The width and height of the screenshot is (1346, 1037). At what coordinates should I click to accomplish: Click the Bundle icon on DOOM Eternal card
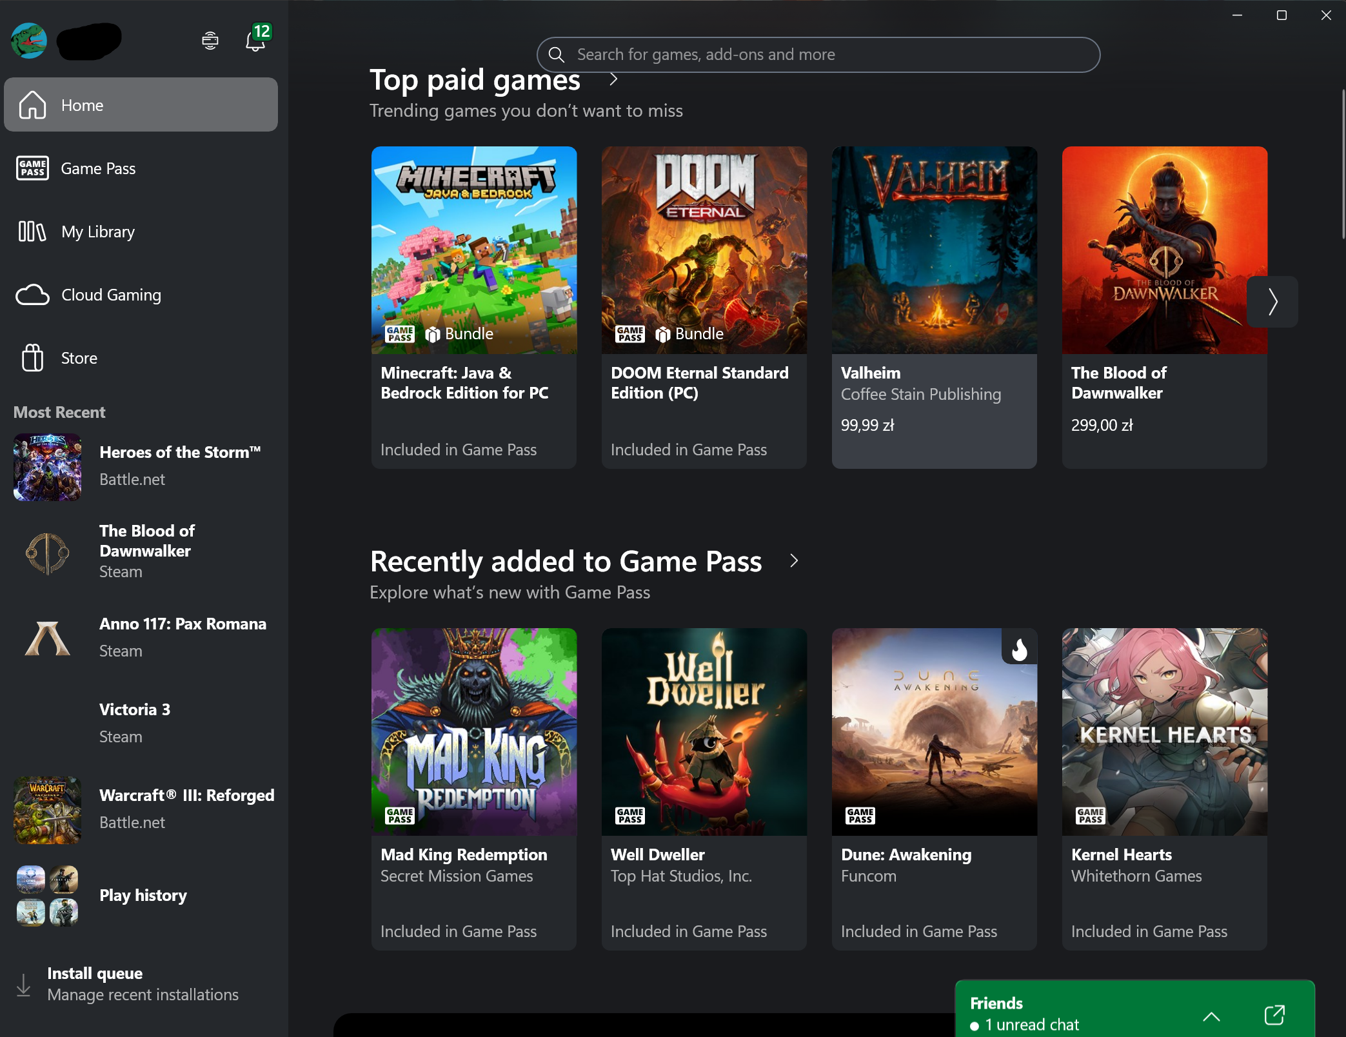(662, 334)
